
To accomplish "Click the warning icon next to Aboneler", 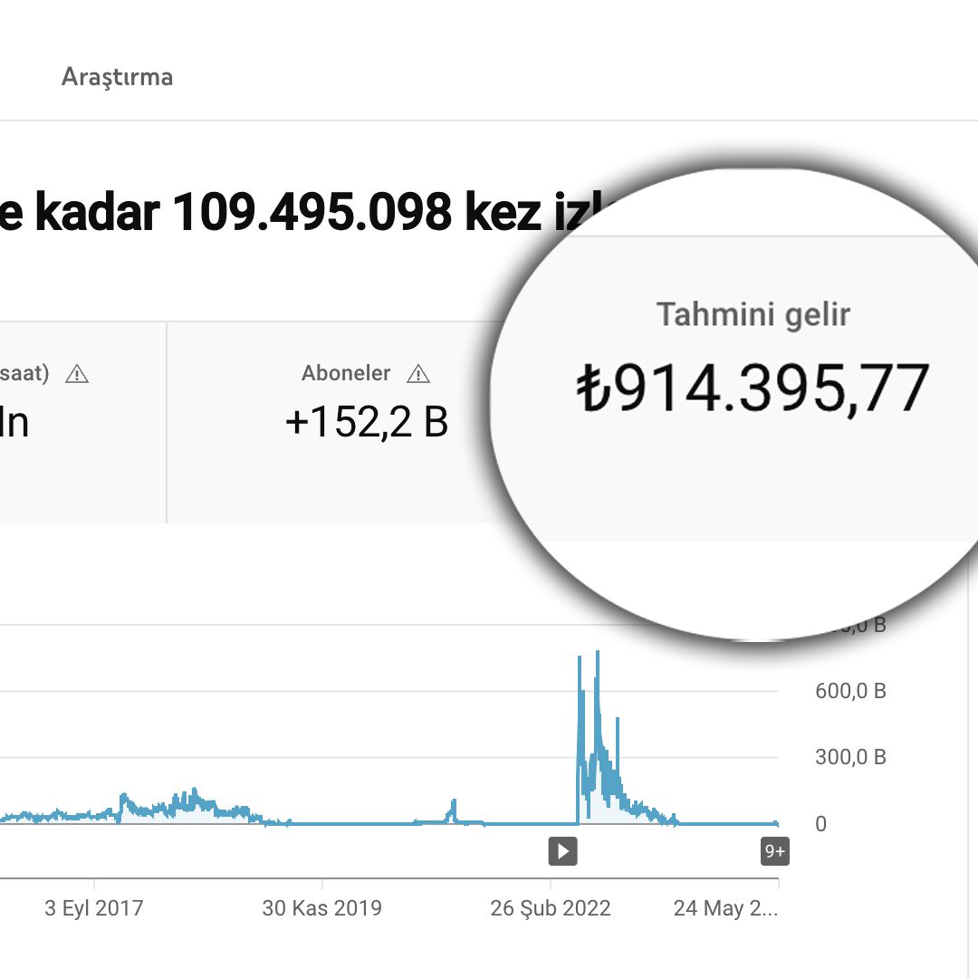I will [x=417, y=374].
